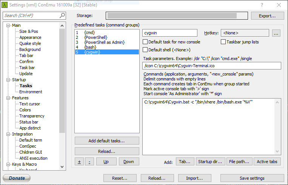Select the {bash} task entry

107,47
